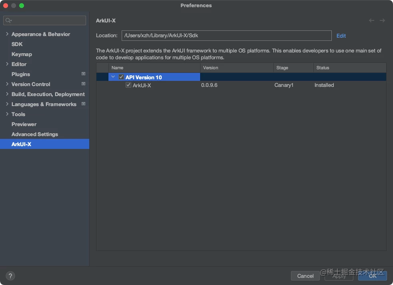The width and height of the screenshot is (393, 285).
Task: Expand Appearance & Behavior section
Action: 7,34
